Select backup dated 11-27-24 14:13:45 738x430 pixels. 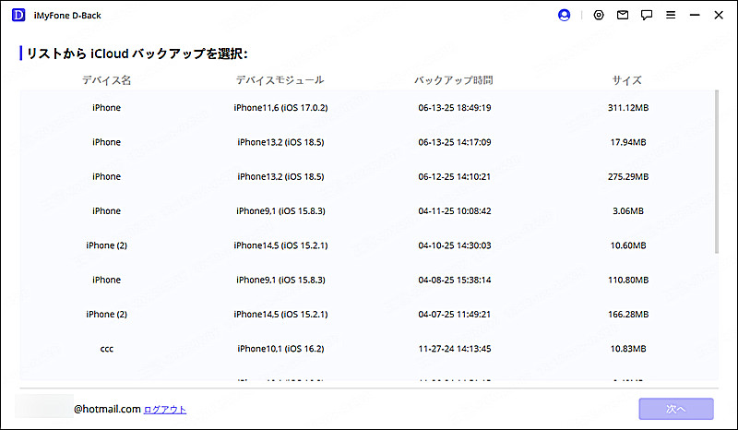(368, 348)
